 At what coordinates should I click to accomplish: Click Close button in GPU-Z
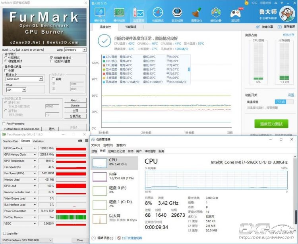coord(80,240)
